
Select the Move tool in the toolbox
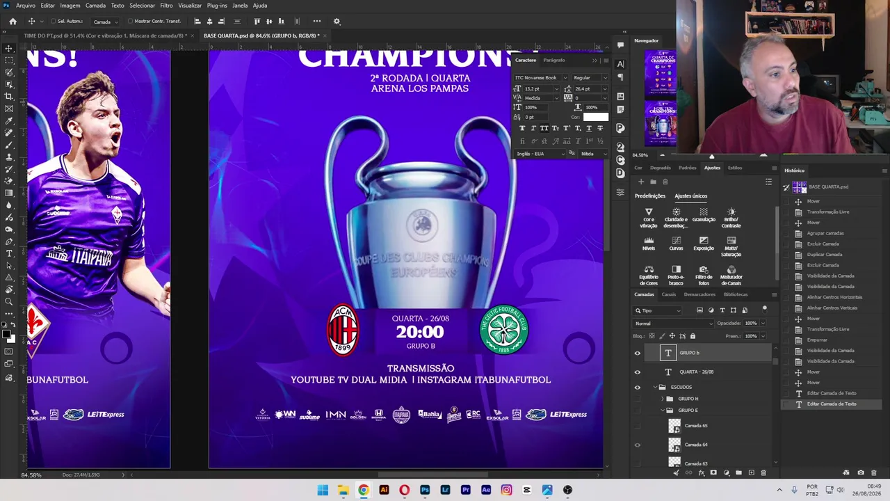pos(9,49)
